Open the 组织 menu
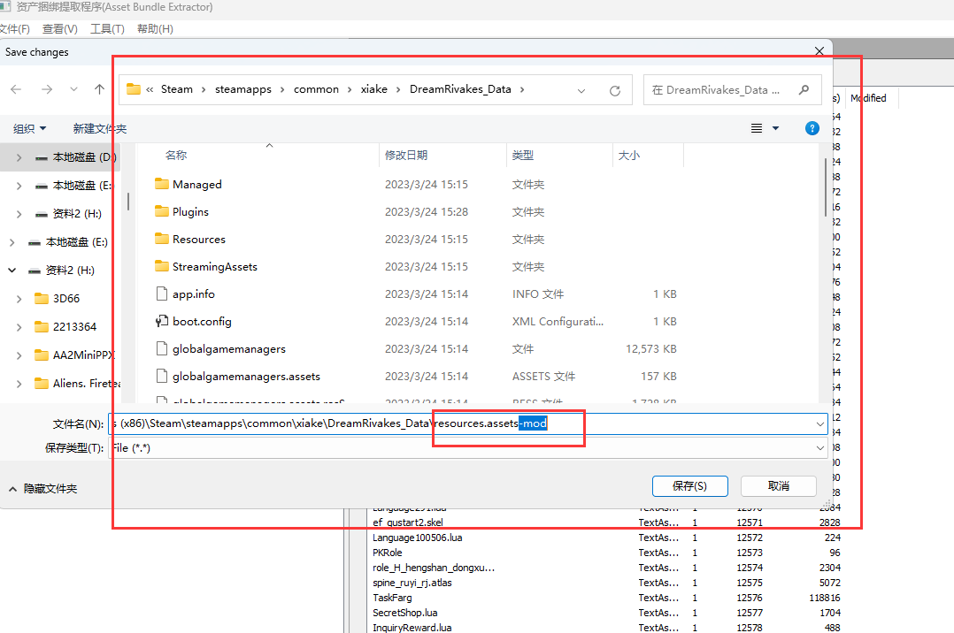 pyautogui.click(x=30, y=129)
